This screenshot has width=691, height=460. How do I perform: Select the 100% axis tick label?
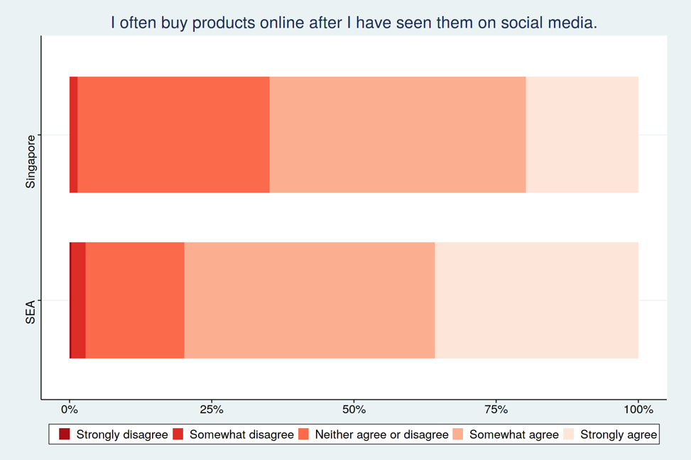point(638,410)
